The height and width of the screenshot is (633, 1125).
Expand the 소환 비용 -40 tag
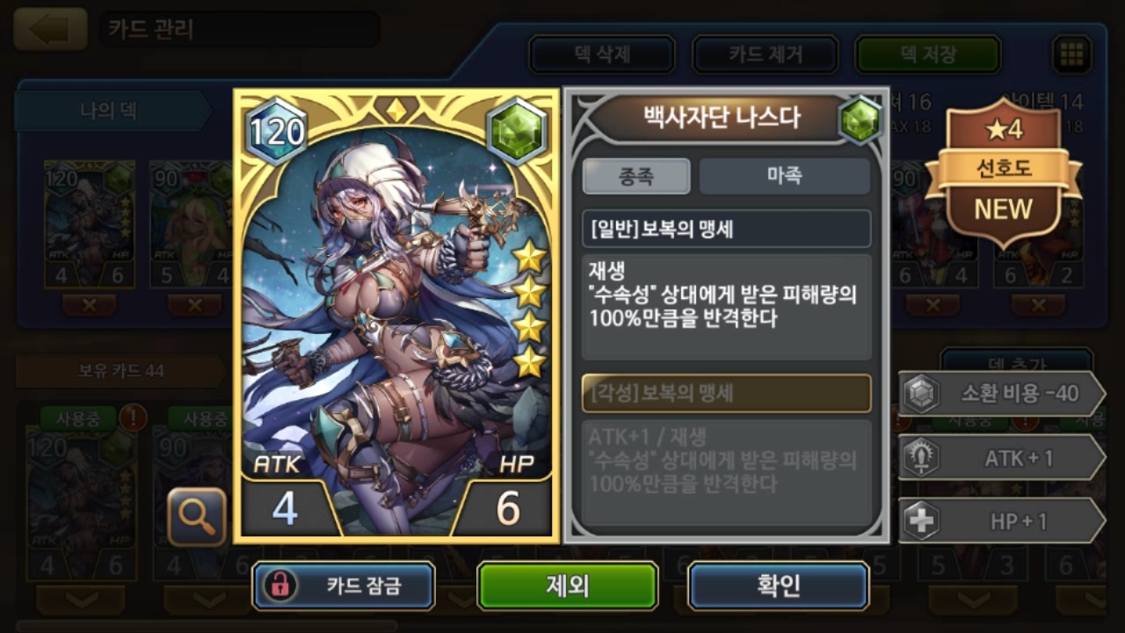tap(1002, 394)
